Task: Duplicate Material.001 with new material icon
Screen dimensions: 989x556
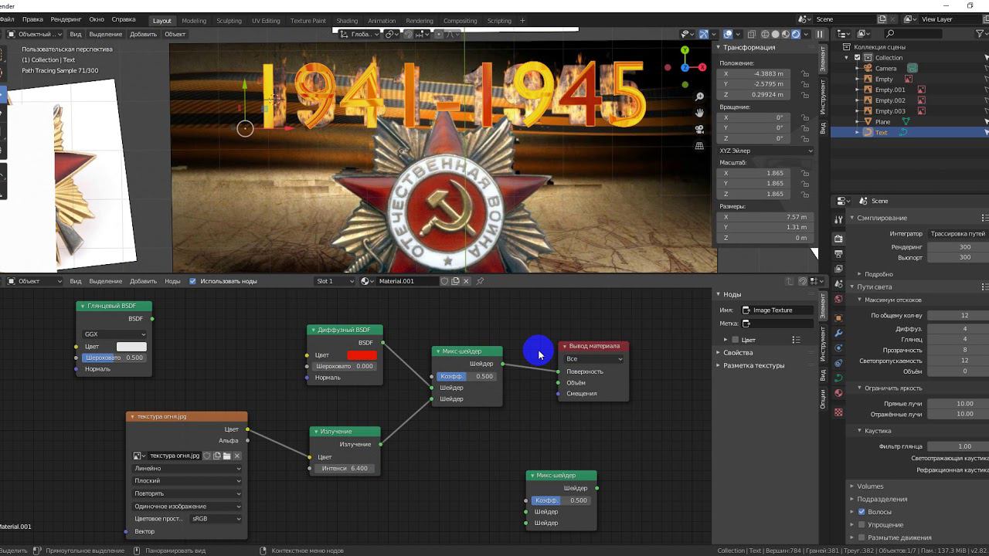Action: [455, 281]
